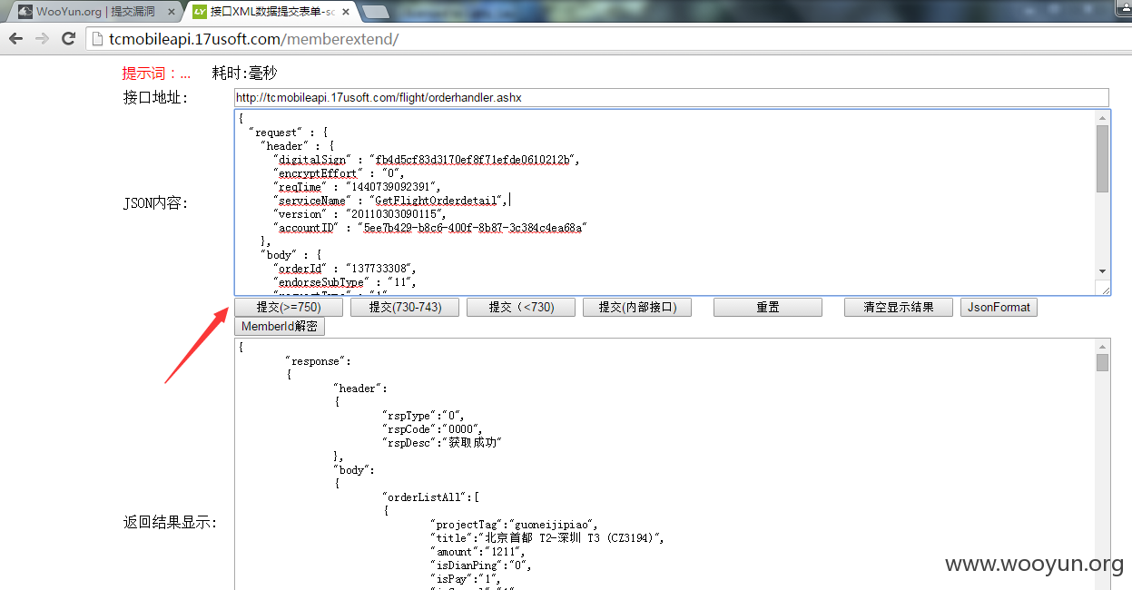
Task: Click the "title" 北京首都 T2-深圳 T3 line
Action: point(548,537)
